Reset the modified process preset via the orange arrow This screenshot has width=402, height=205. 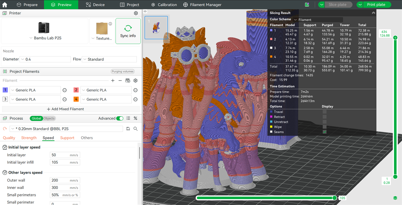click(x=5, y=129)
